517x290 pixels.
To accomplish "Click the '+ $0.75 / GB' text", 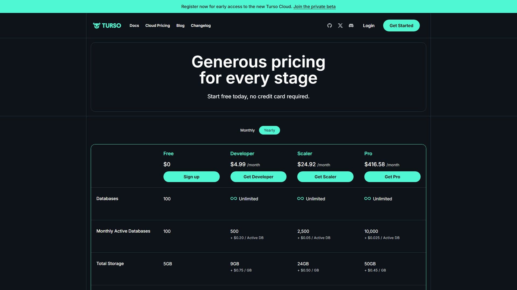I will point(241,270).
